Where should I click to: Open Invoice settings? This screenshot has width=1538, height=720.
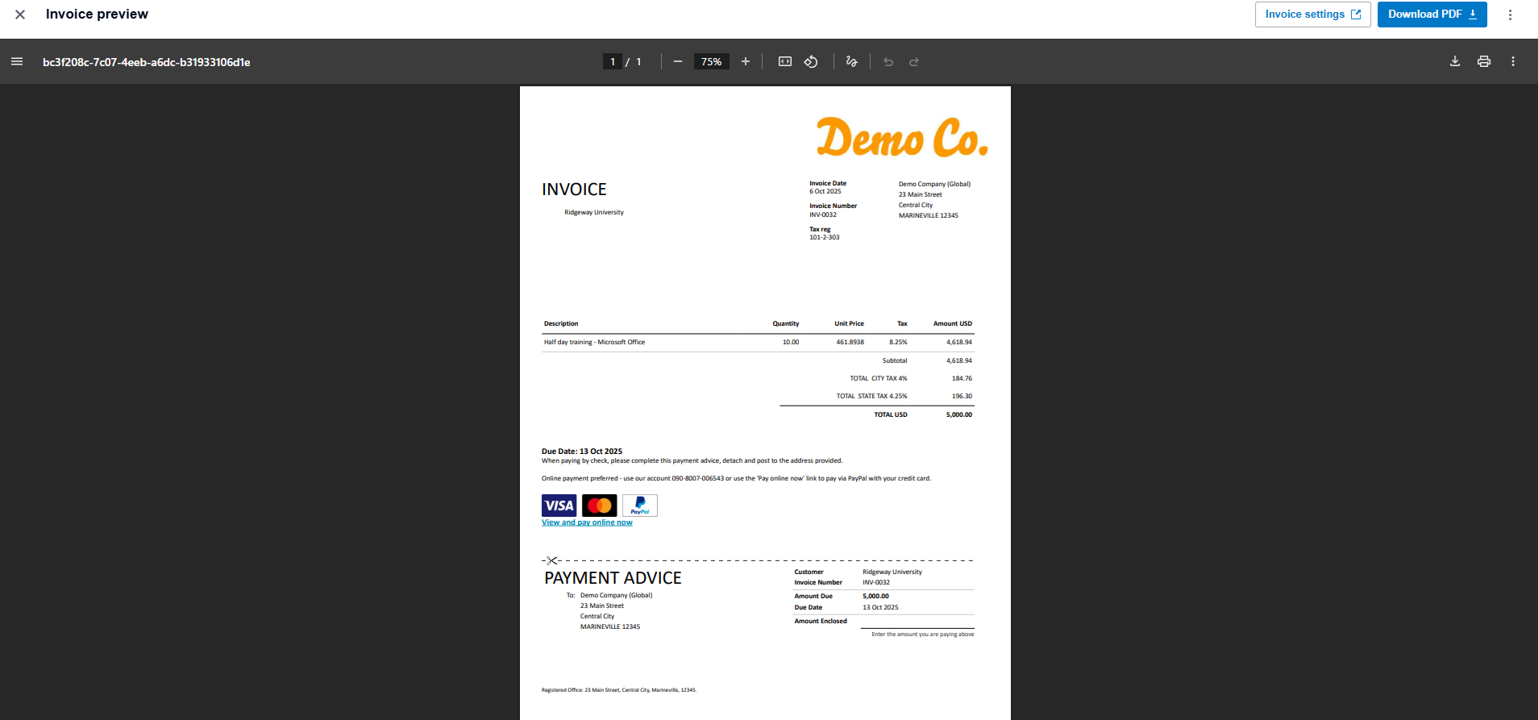(x=1312, y=15)
